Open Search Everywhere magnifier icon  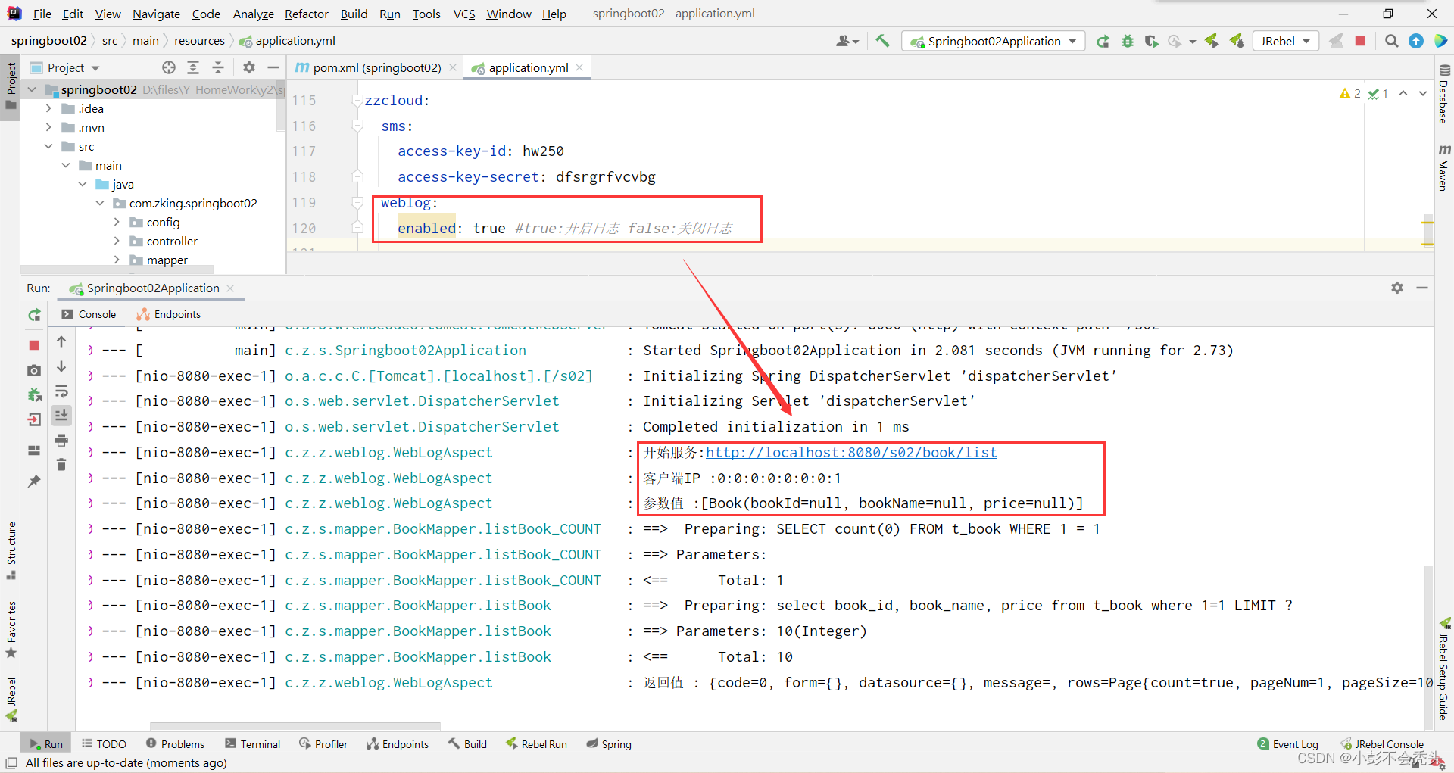point(1392,41)
